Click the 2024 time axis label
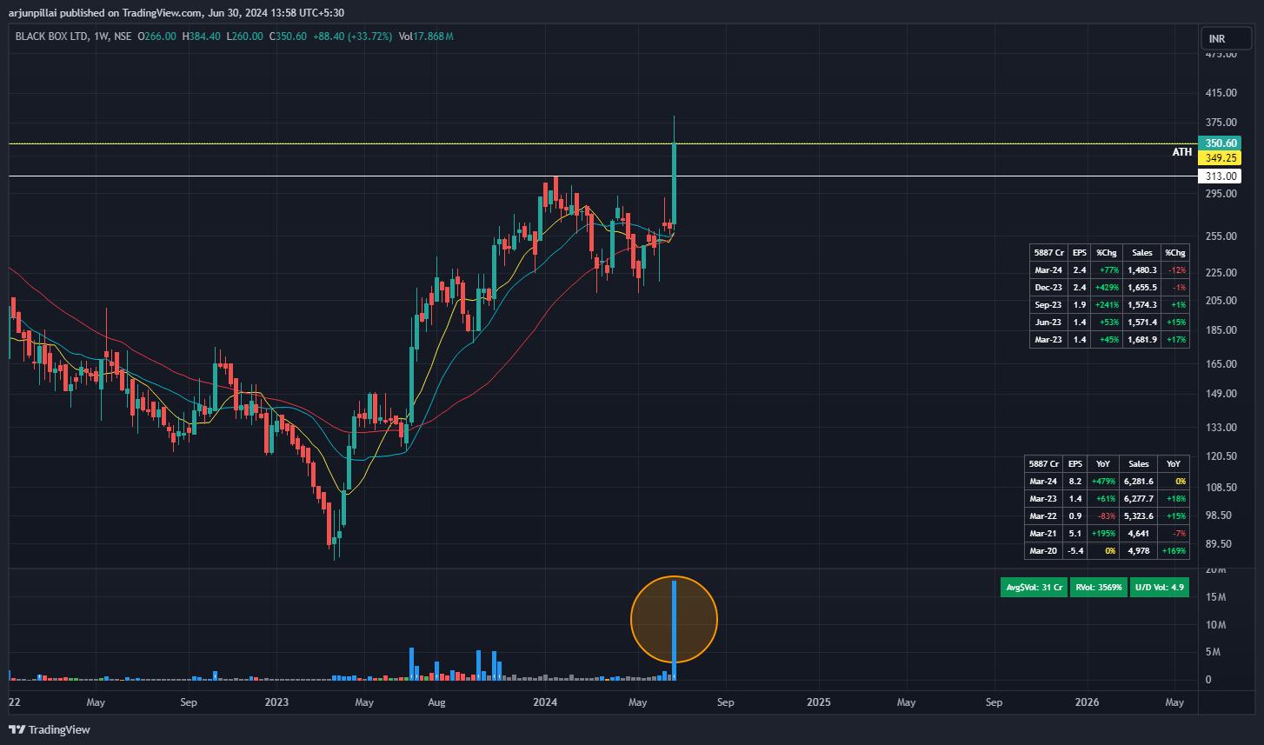 pyautogui.click(x=545, y=702)
